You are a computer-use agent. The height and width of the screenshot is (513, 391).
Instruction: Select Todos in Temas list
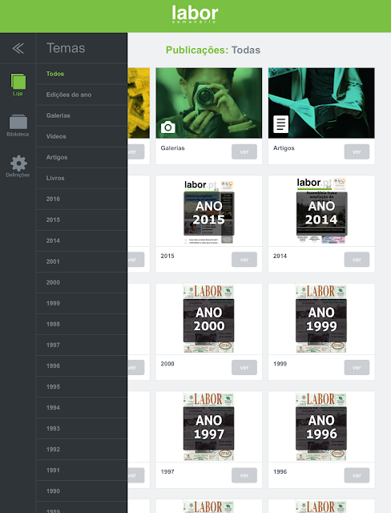pos(82,74)
